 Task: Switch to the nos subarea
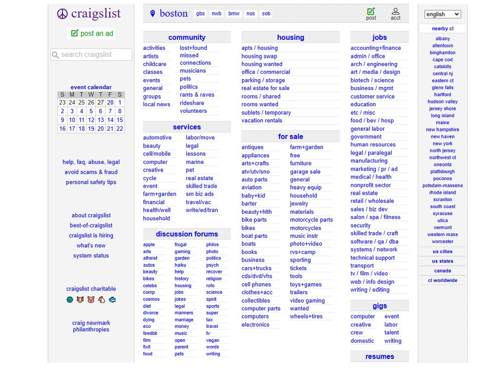[250, 13]
